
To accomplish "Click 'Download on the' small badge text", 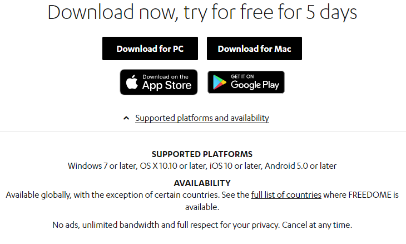I will tap(165, 77).
